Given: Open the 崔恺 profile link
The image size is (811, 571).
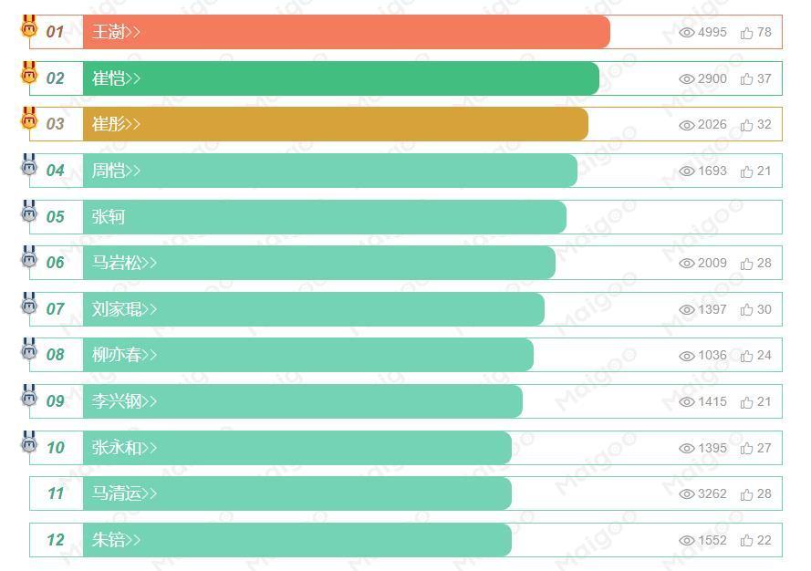Looking at the screenshot, I should (x=116, y=78).
